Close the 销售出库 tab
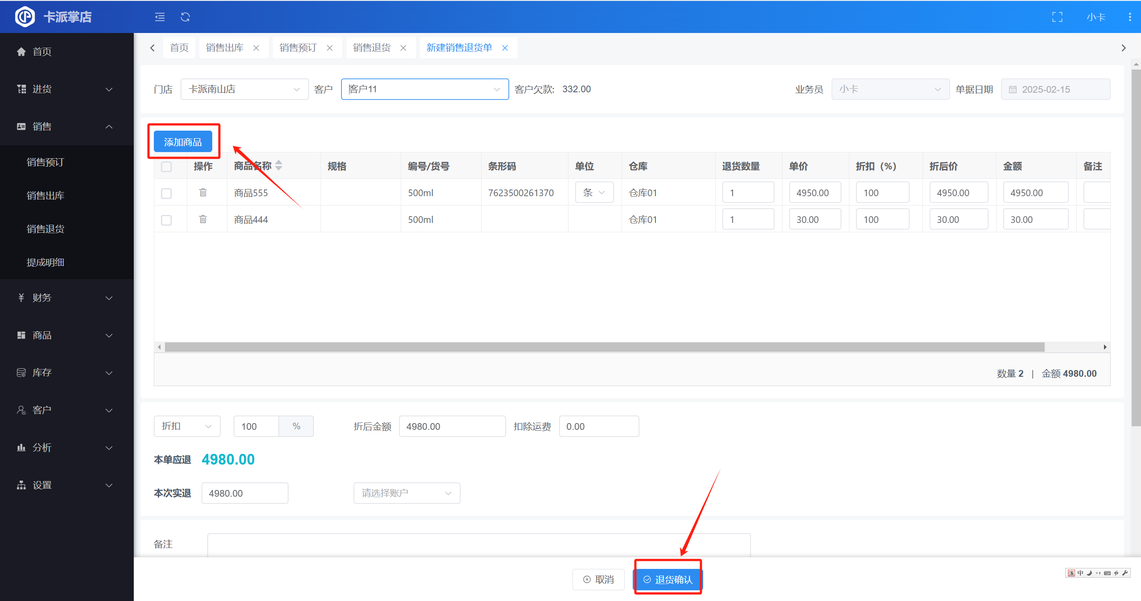Screen dimensions: 1141x601 click(256, 48)
